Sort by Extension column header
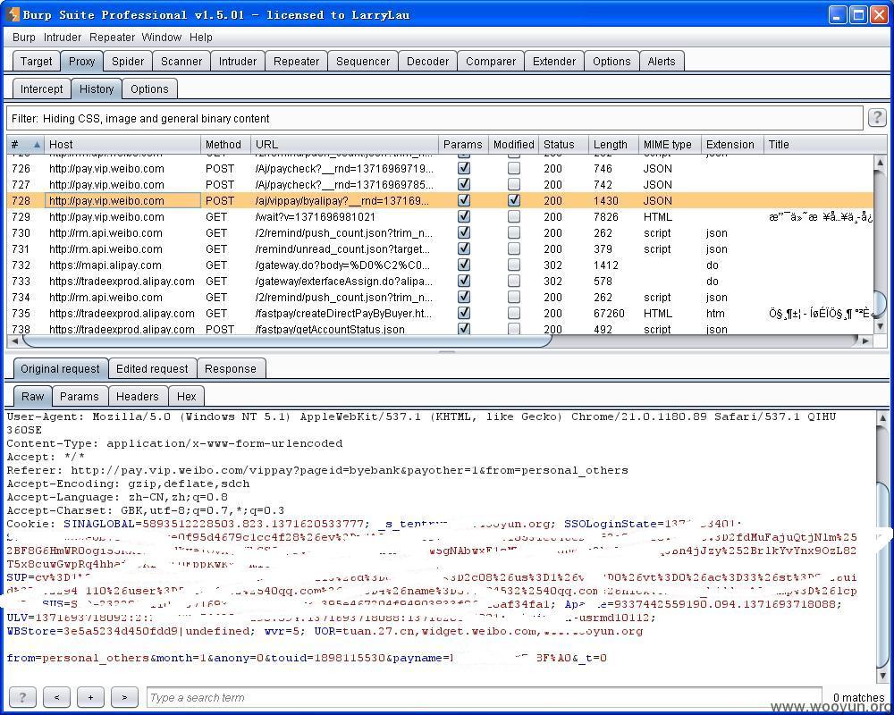The height and width of the screenshot is (715, 894). pyautogui.click(x=733, y=144)
